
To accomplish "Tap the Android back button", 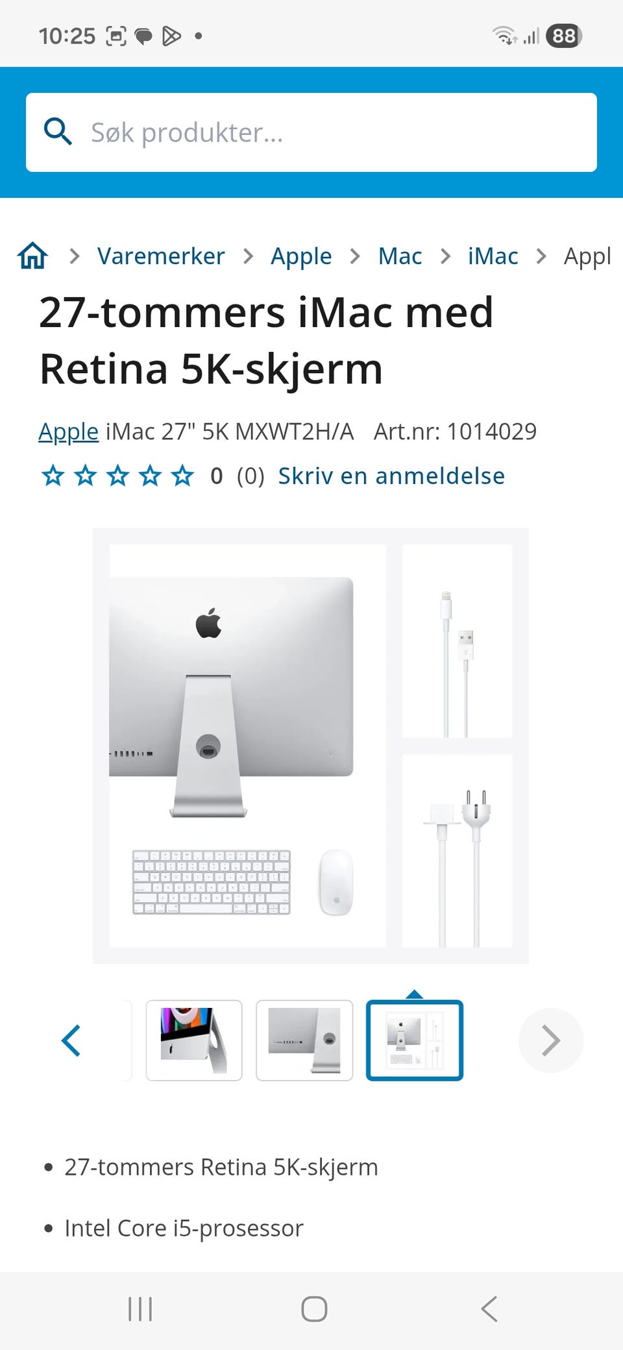I will [x=489, y=1309].
